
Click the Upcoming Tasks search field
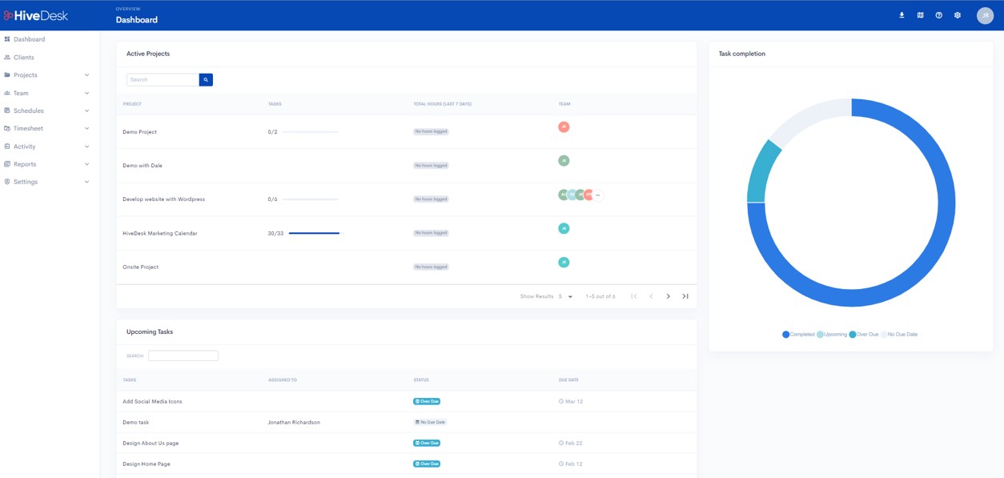coord(183,355)
